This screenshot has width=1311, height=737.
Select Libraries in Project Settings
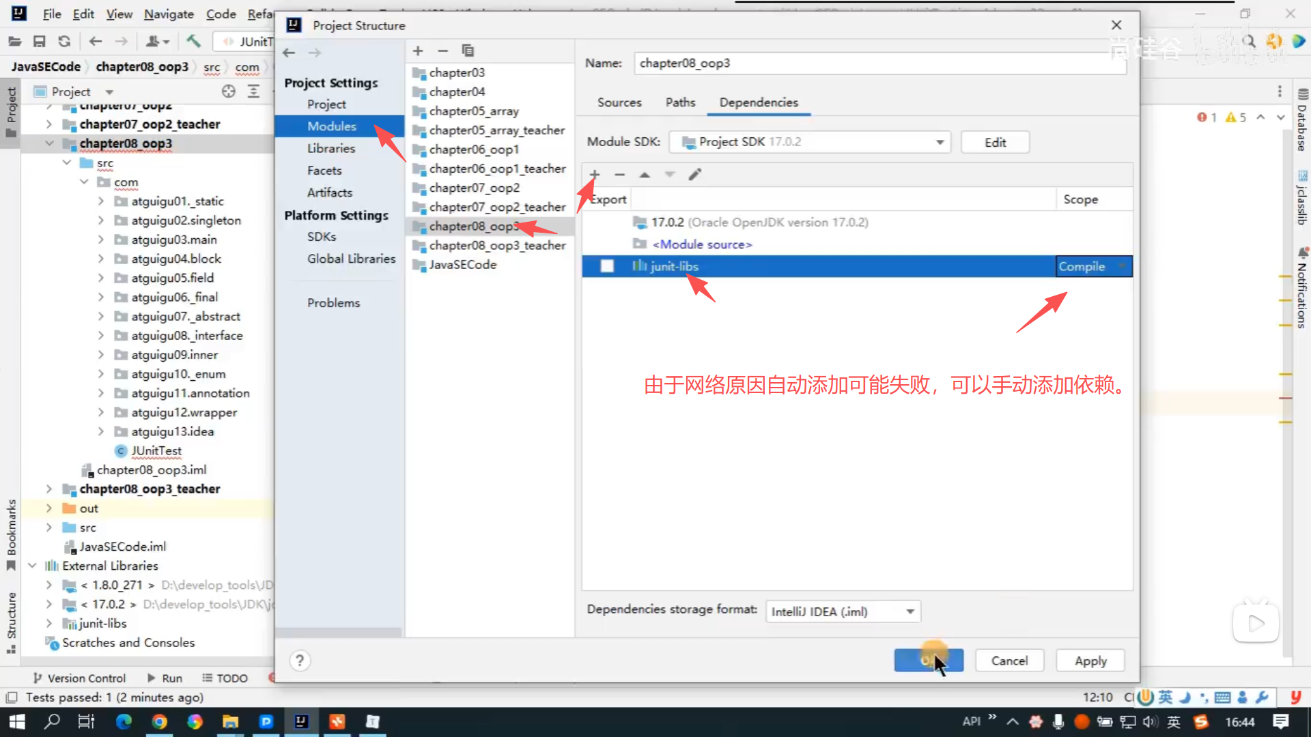(x=330, y=148)
